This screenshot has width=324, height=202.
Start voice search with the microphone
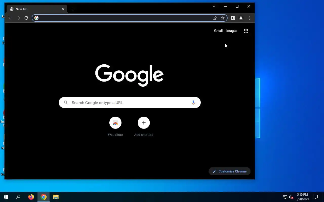193,103
